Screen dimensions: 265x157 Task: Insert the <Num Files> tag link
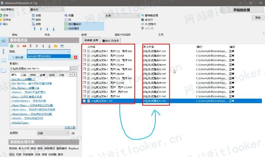click(x=32, y=105)
